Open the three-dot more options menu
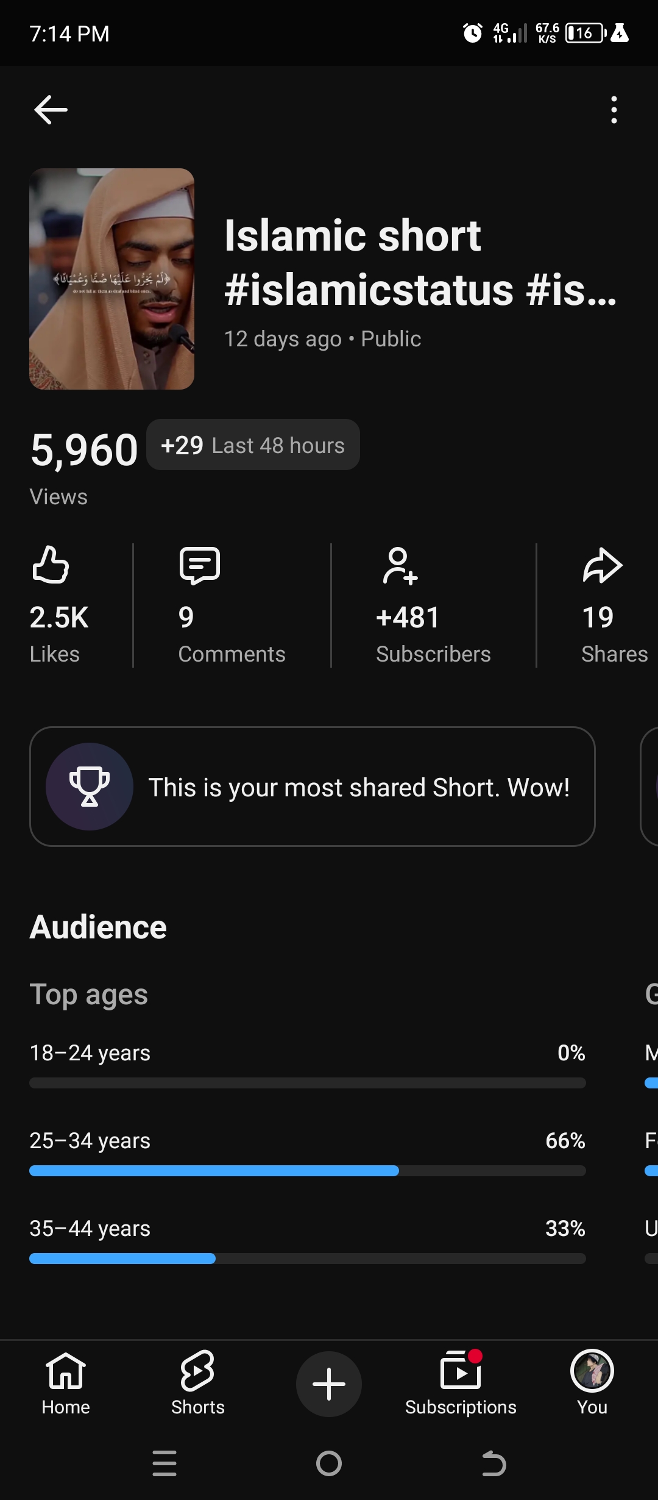The width and height of the screenshot is (658, 1500). click(614, 110)
